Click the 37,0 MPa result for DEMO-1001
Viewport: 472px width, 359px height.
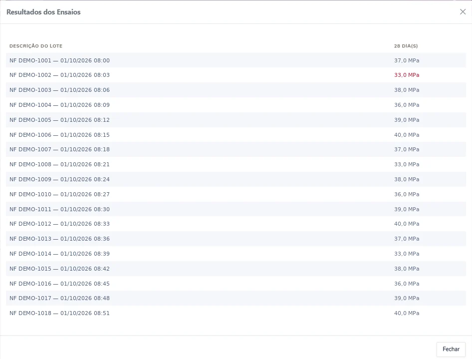tap(407, 60)
